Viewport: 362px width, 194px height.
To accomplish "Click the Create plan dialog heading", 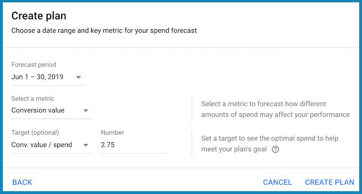I will pyautogui.click(x=39, y=16).
